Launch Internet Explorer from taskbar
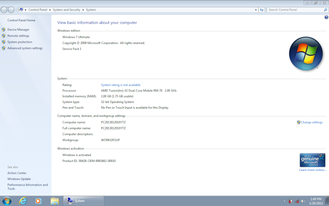 [23, 201]
